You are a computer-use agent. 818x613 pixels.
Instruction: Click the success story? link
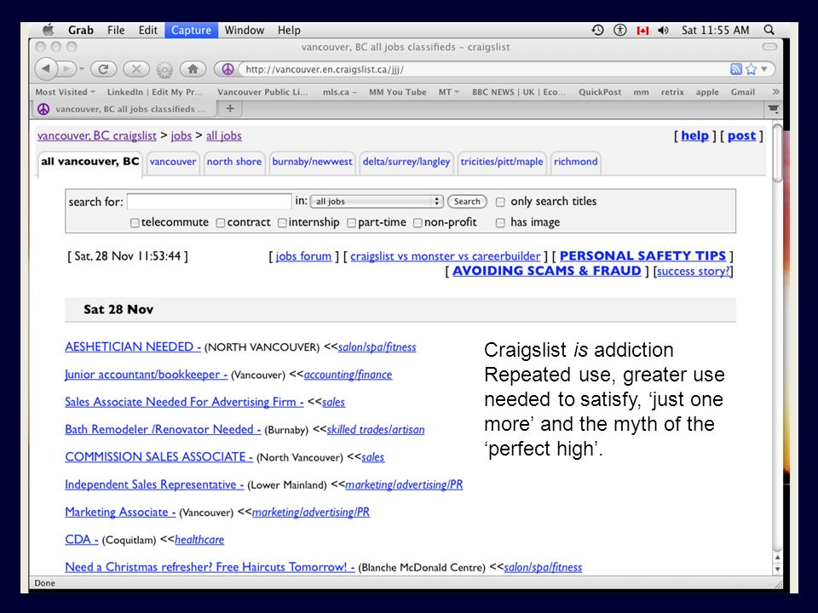694,271
